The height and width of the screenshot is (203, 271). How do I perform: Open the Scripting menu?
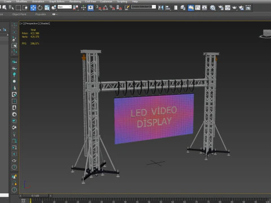122,1
